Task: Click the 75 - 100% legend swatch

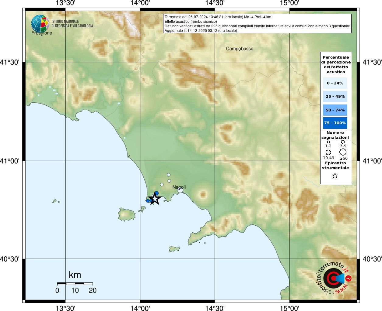Action: 335,123
